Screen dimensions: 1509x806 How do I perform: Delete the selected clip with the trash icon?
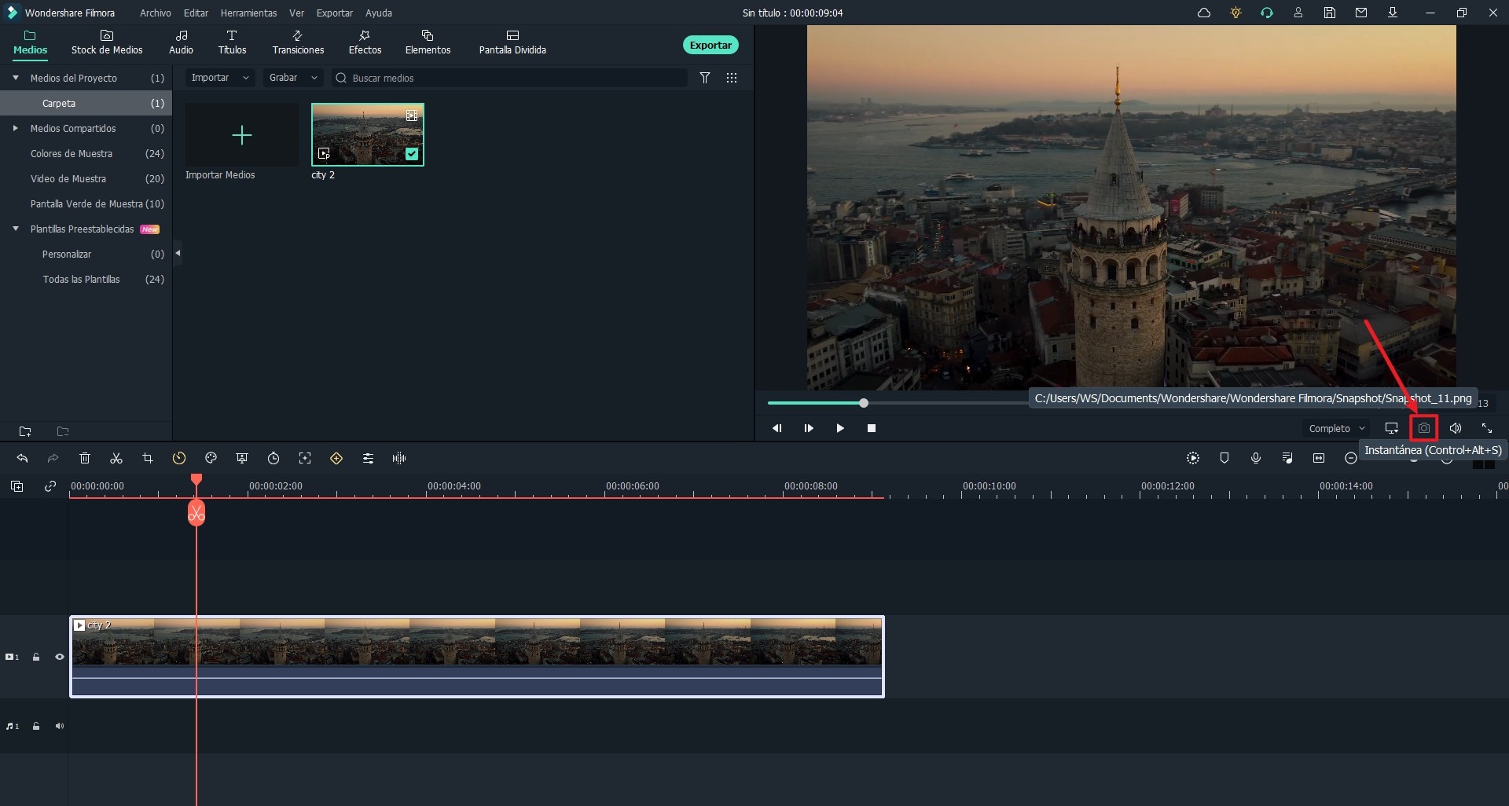point(85,458)
